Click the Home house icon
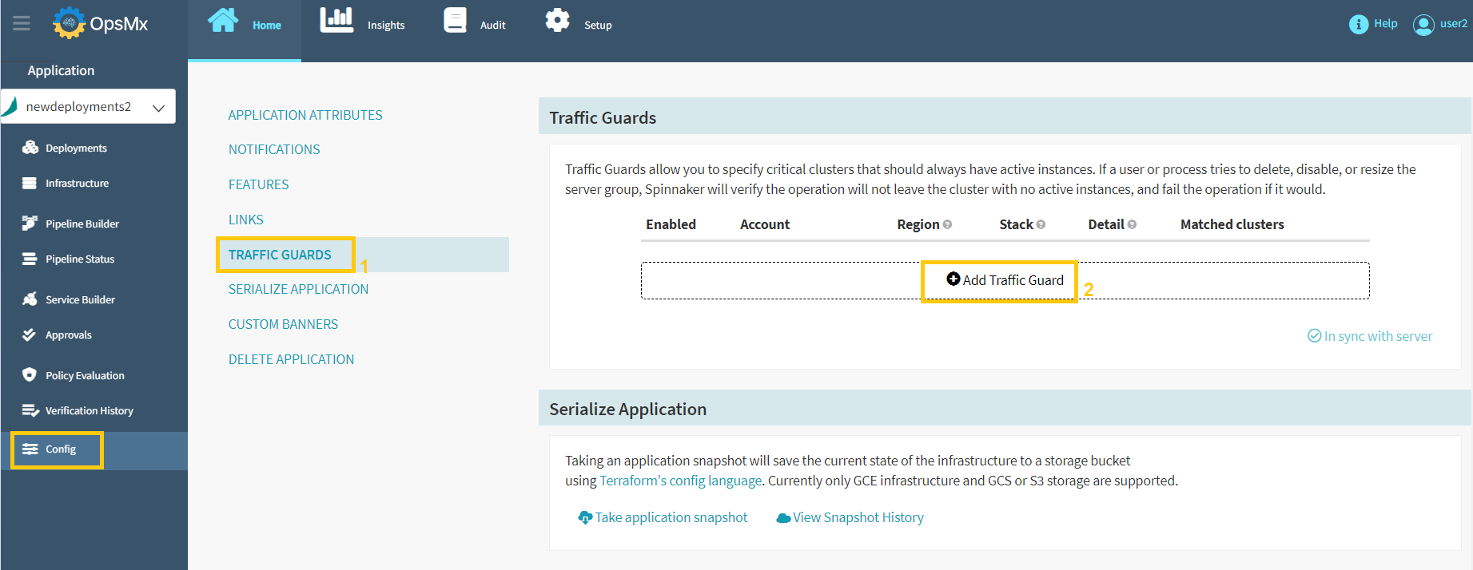 [x=223, y=21]
